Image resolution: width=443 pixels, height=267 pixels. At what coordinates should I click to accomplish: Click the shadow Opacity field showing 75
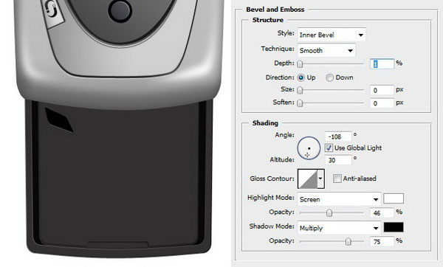click(x=382, y=241)
